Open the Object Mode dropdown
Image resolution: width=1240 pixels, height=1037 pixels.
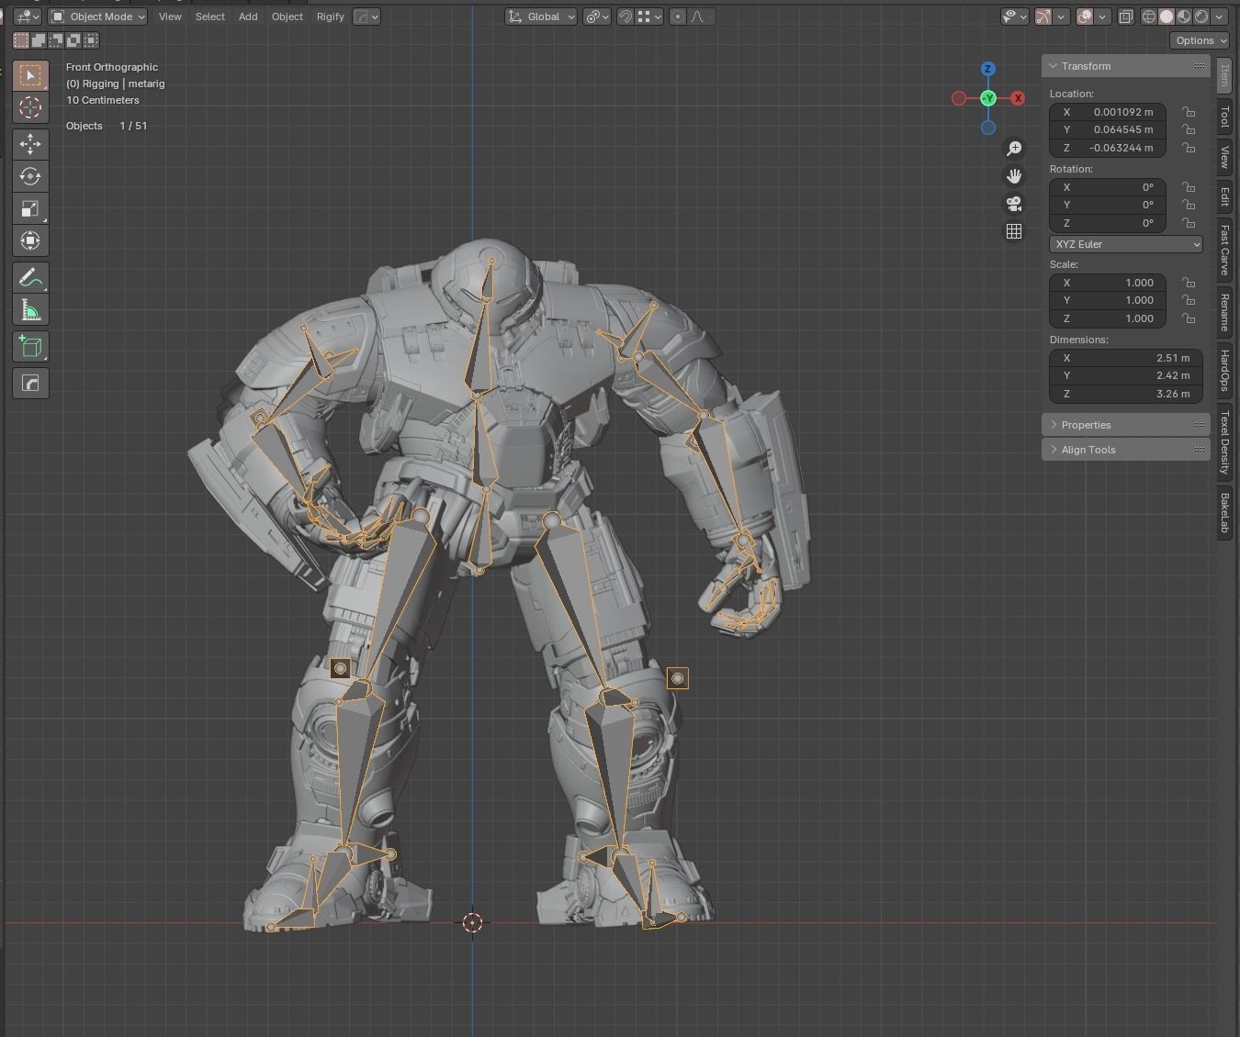97,17
